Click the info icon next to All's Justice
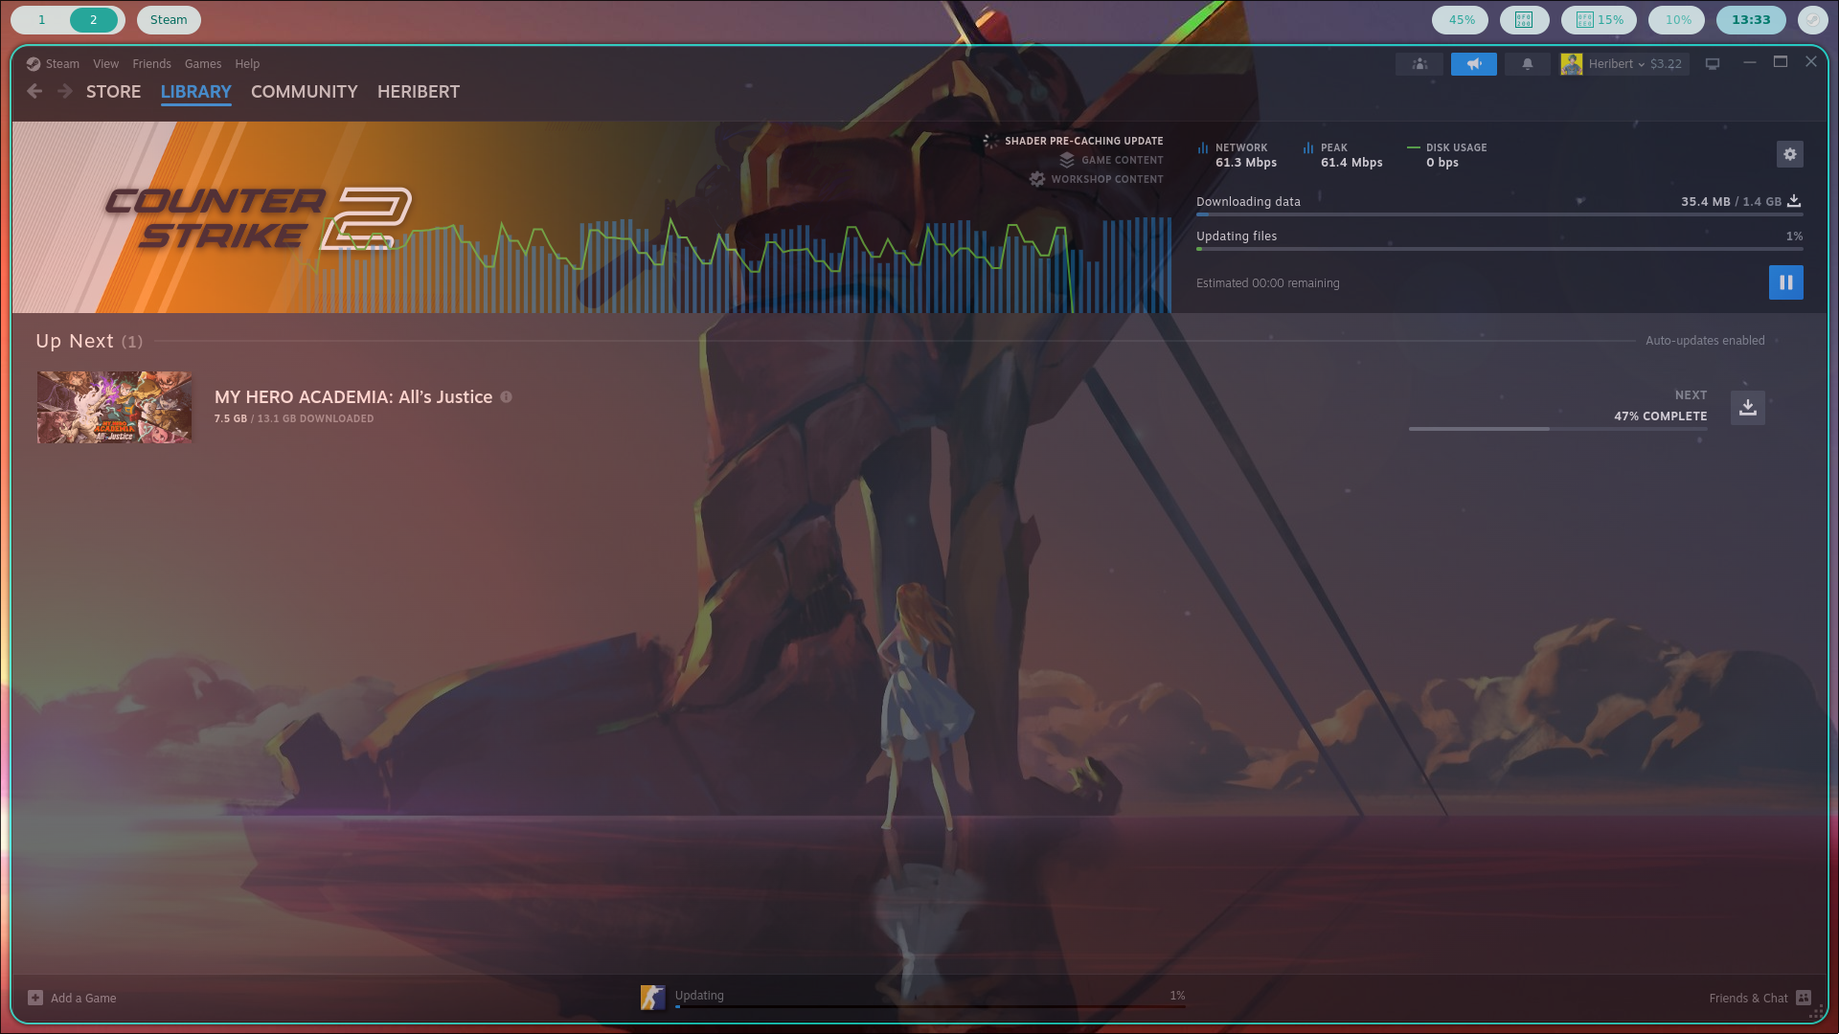Screen dimensions: 1839x1034 pos(507,397)
